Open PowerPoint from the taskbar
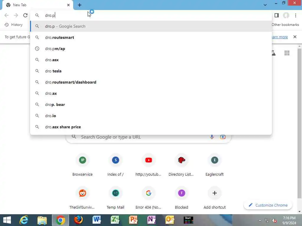The width and height of the screenshot is (302, 226). click(133, 220)
